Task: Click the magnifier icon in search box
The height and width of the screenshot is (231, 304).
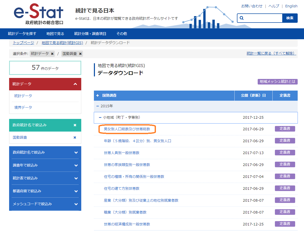Action: point(241,18)
